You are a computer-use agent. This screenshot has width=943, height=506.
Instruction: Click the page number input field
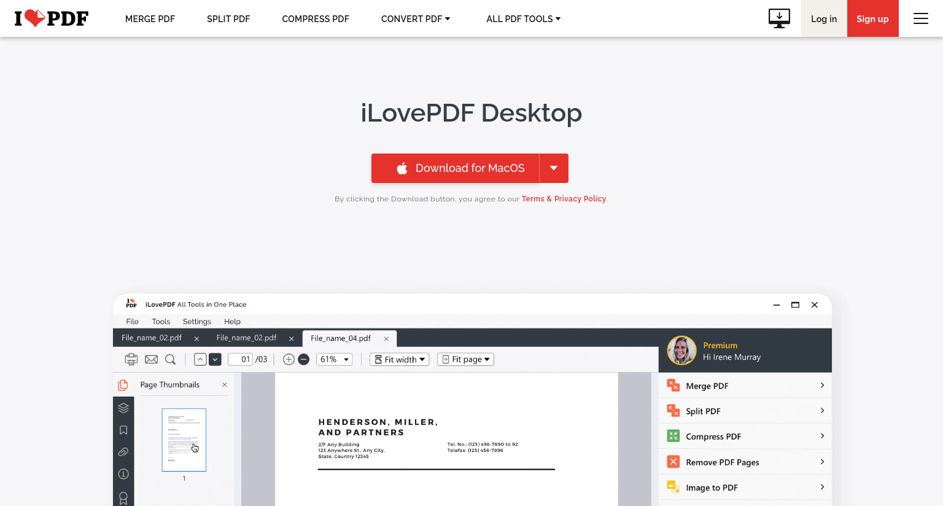point(240,359)
